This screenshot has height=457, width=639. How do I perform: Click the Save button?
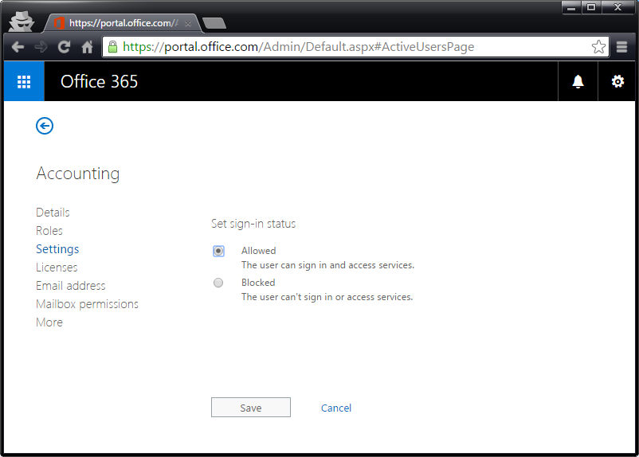click(251, 408)
